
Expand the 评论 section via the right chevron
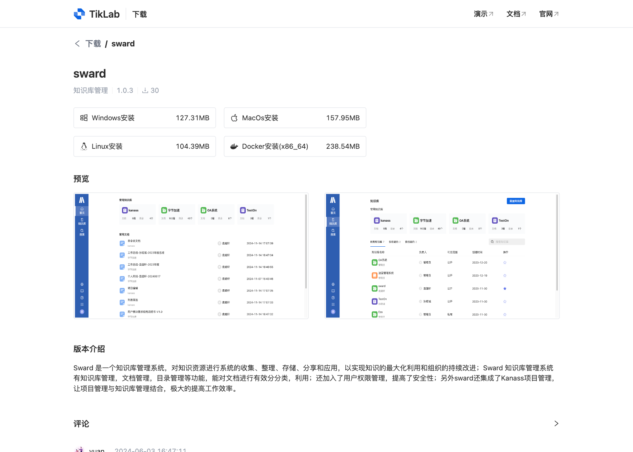(556, 423)
